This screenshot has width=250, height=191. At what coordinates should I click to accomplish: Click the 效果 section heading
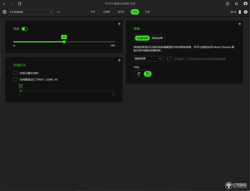(x=137, y=29)
